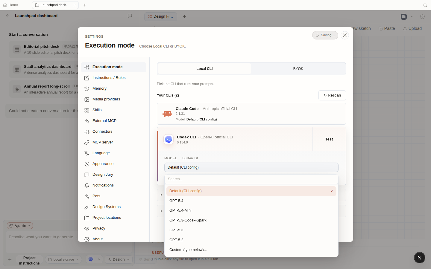The image size is (431, 269).
Task: Click the Notifications bell icon
Action: coord(87,186)
